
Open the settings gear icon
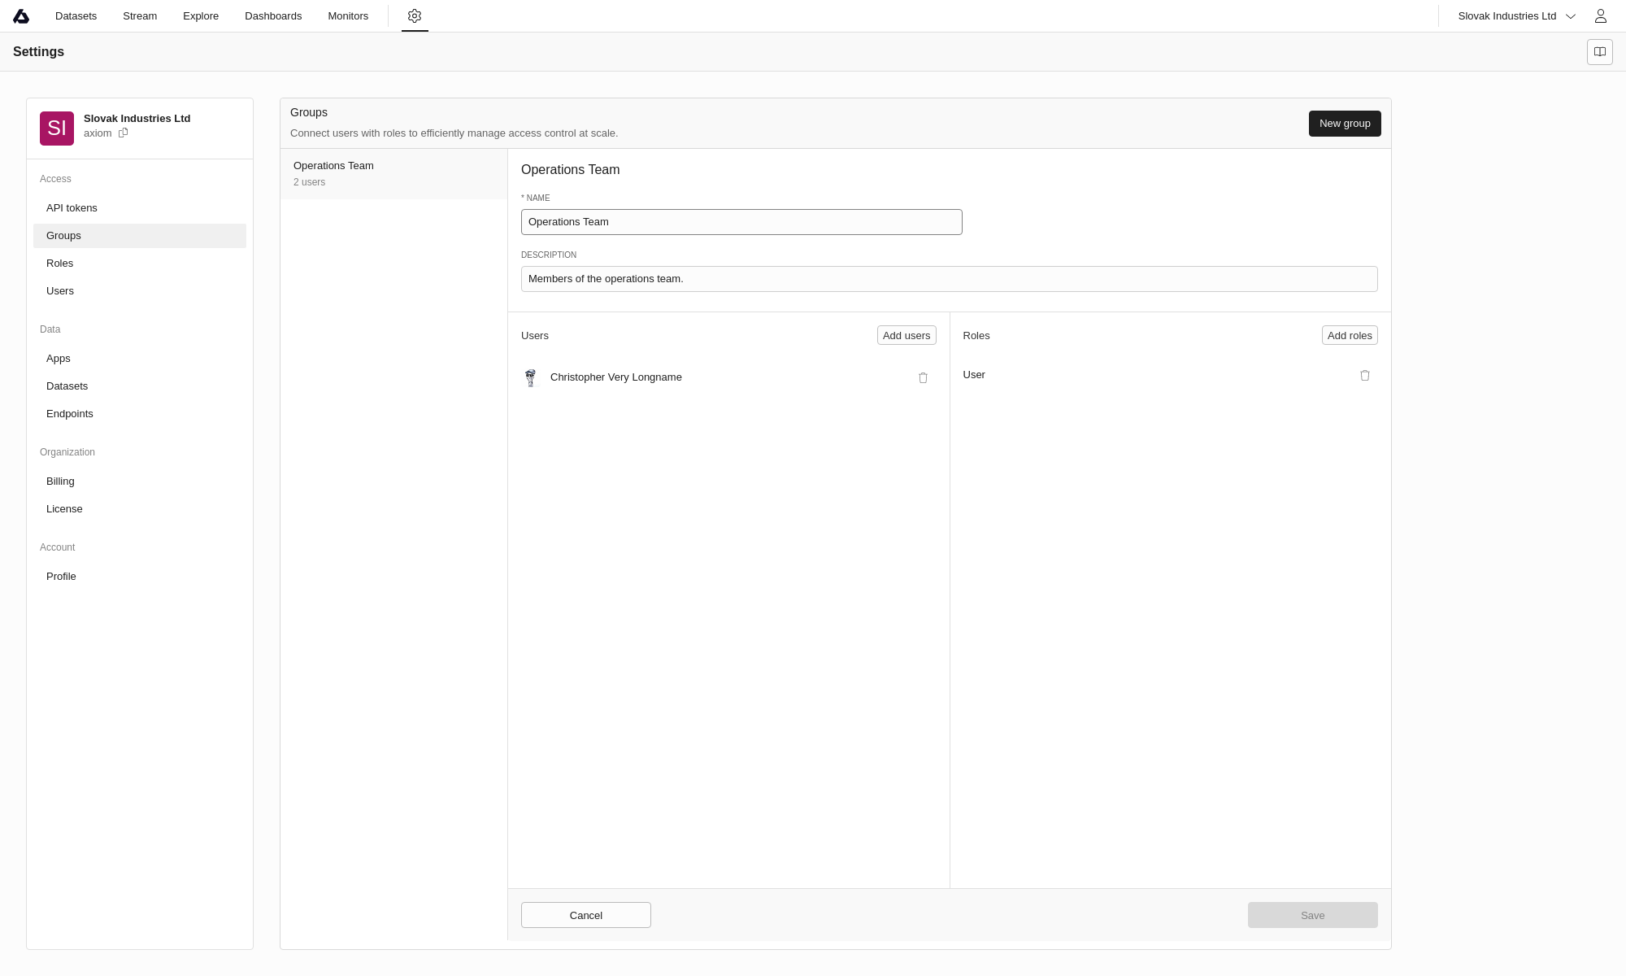point(415,16)
